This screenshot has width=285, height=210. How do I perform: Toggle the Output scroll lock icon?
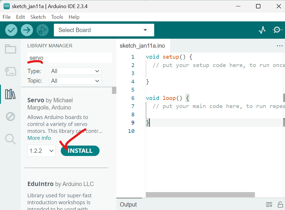(280, 205)
